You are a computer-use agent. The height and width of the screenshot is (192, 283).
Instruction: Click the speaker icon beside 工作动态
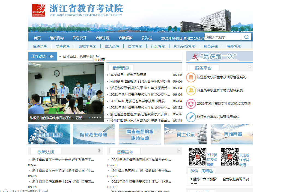pos(52,56)
